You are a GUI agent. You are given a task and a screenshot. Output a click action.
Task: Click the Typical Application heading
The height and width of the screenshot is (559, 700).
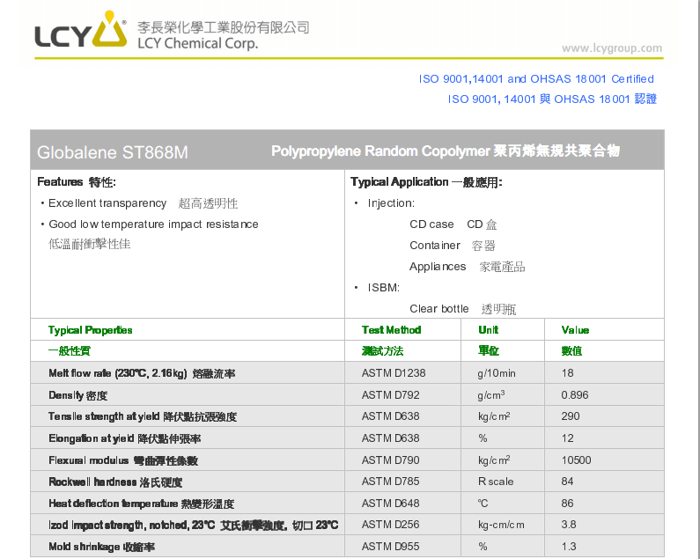pyautogui.click(x=426, y=182)
